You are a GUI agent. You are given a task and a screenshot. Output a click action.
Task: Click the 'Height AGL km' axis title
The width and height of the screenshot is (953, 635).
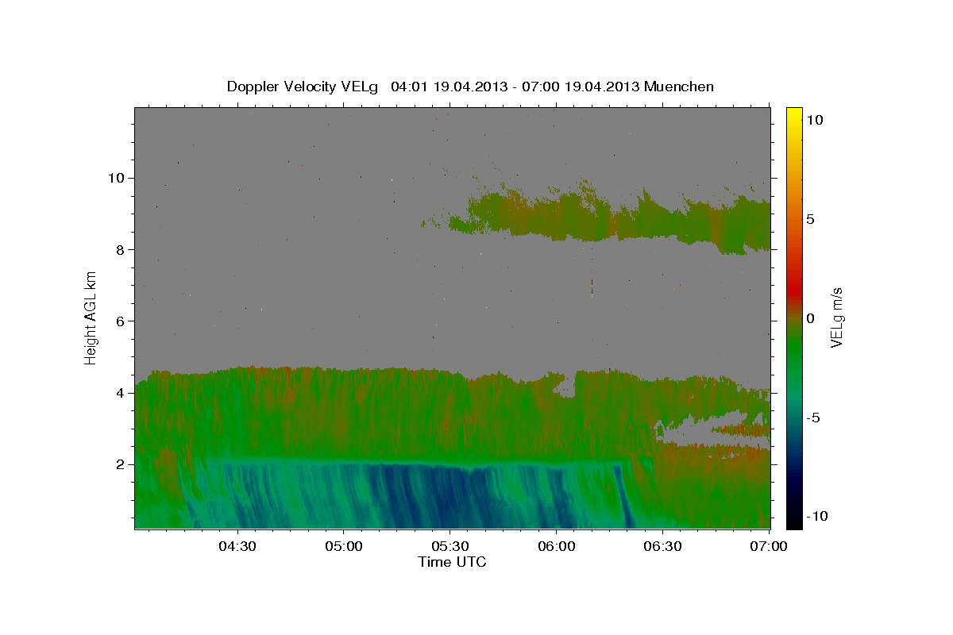pyautogui.click(x=91, y=317)
